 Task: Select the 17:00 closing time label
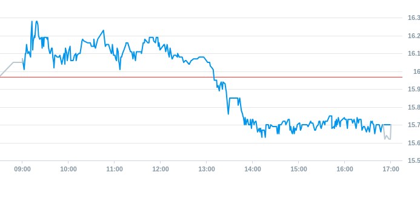(x=391, y=169)
